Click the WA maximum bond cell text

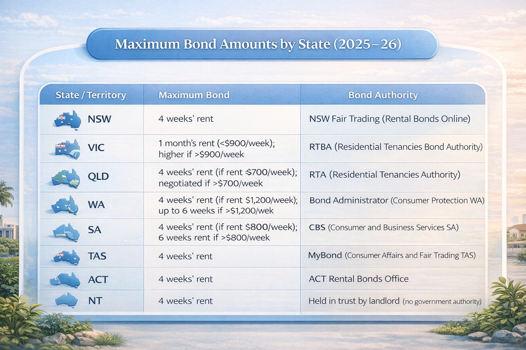[228, 205]
